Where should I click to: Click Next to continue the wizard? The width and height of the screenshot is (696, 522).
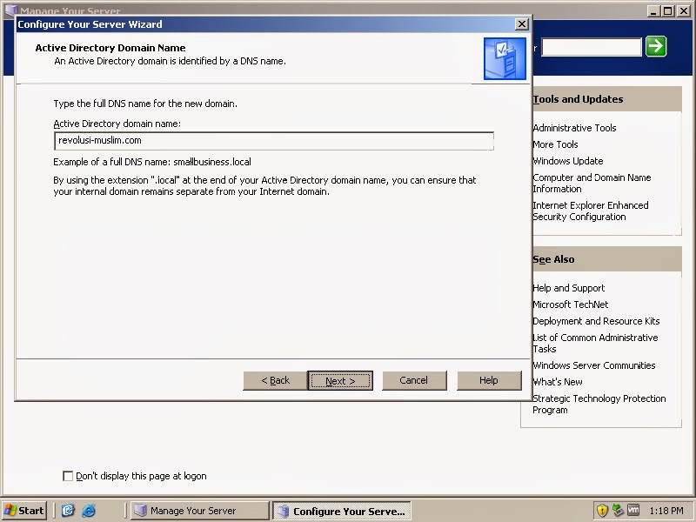point(340,381)
